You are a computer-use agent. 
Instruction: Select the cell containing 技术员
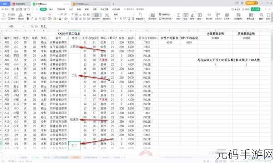(x=74, y=120)
